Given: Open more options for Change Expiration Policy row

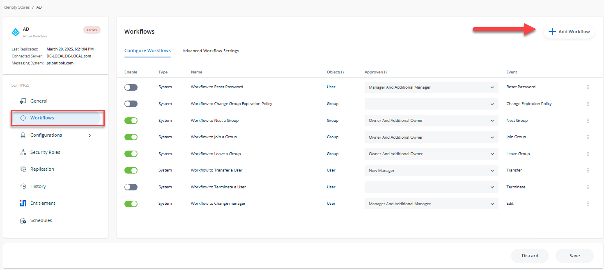Looking at the screenshot, I should point(588,104).
